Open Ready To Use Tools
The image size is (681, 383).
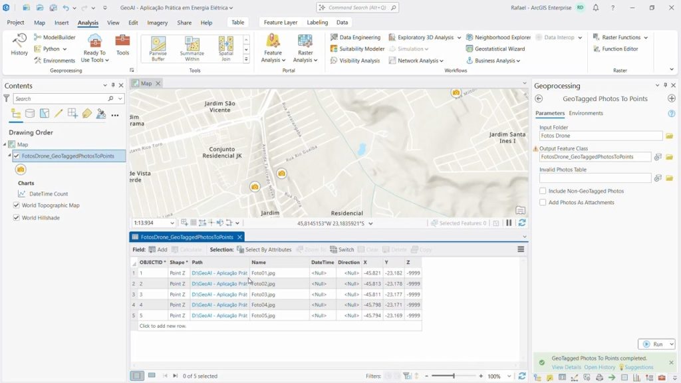[94, 48]
